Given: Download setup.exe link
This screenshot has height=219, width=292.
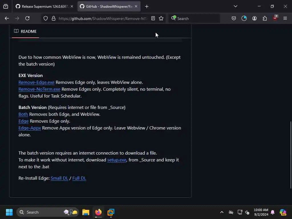Looking at the screenshot, I should (x=117, y=160).
